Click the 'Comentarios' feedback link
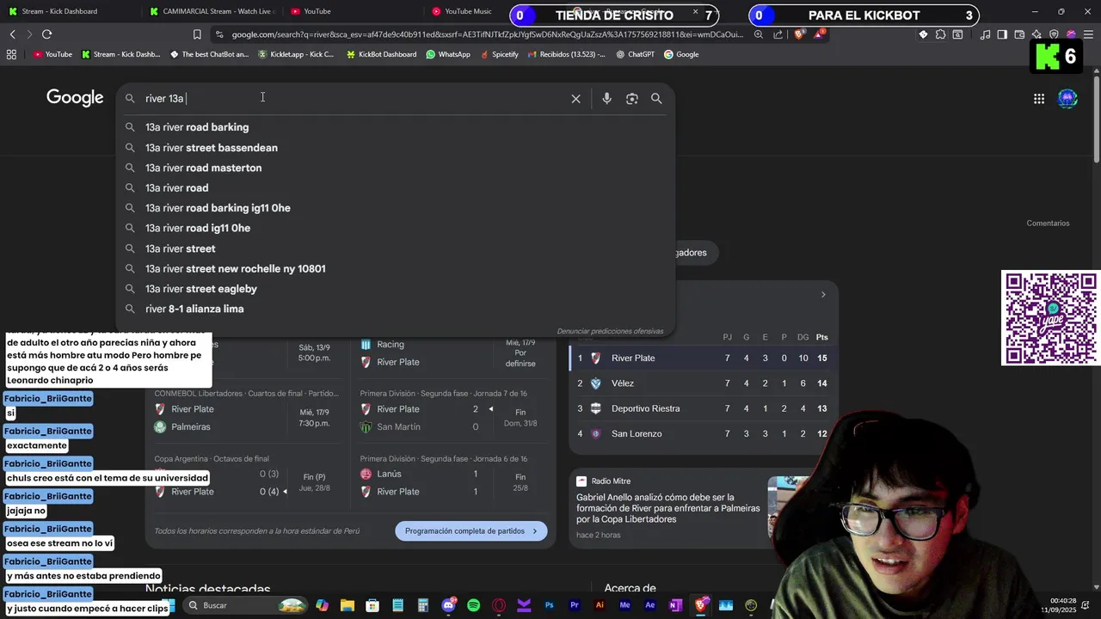Image resolution: width=1101 pixels, height=619 pixels. click(x=1048, y=224)
